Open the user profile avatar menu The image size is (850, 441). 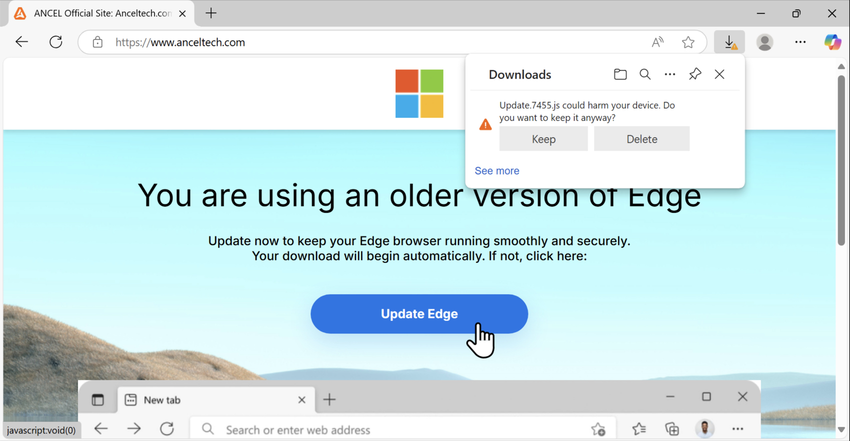tap(764, 42)
